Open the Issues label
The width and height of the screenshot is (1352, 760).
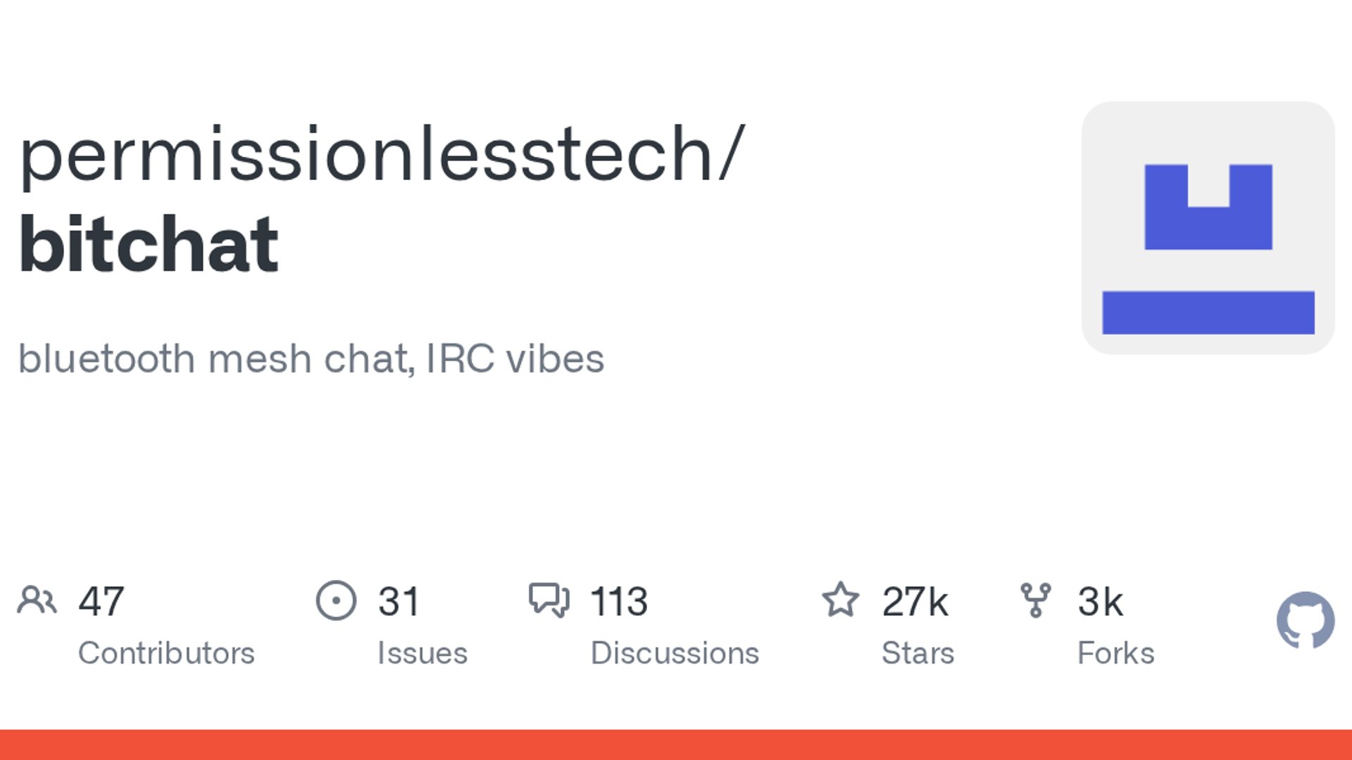423,653
